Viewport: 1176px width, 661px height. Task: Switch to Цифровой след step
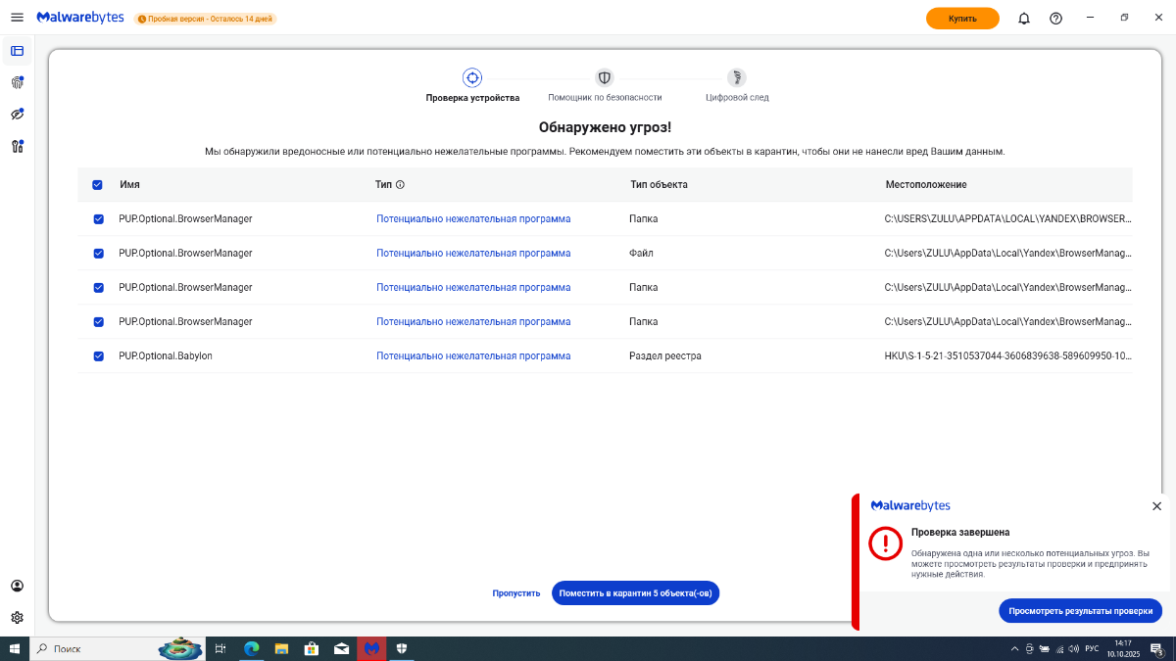pos(737,85)
